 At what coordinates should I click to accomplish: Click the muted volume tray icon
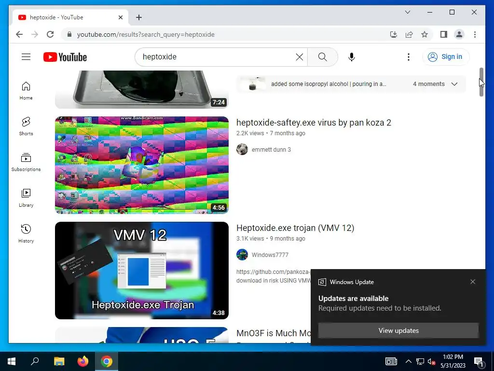[x=432, y=361]
